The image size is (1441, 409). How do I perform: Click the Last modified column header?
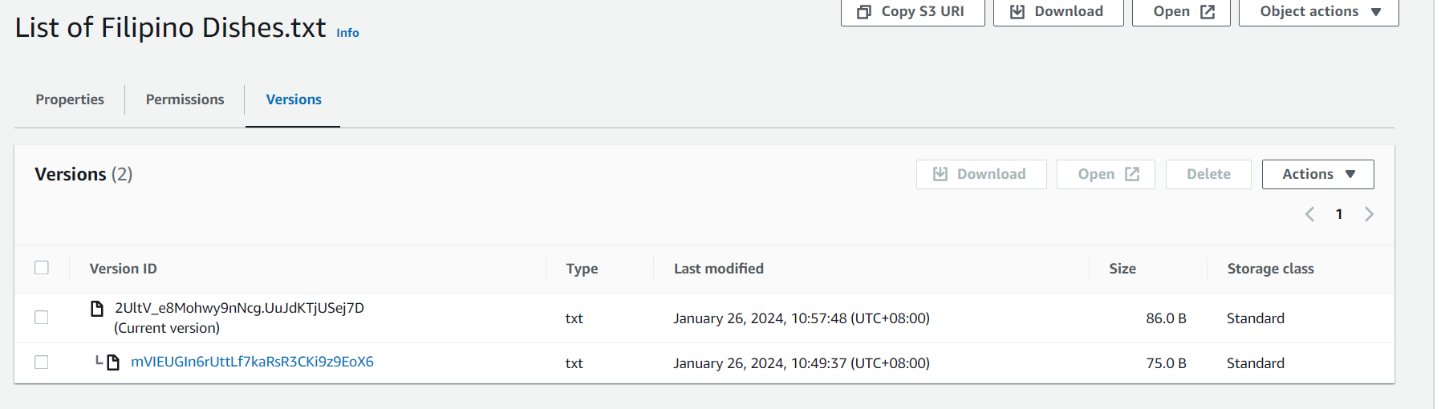pyautogui.click(x=718, y=269)
